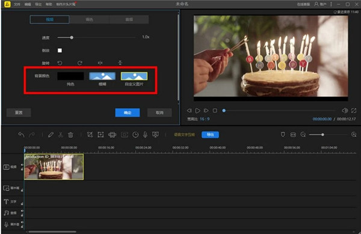This screenshot has width=361, height=234.
Task: Select the birthday cake clip on timeline
Action: pyautogui.click(x=54, y=167)
